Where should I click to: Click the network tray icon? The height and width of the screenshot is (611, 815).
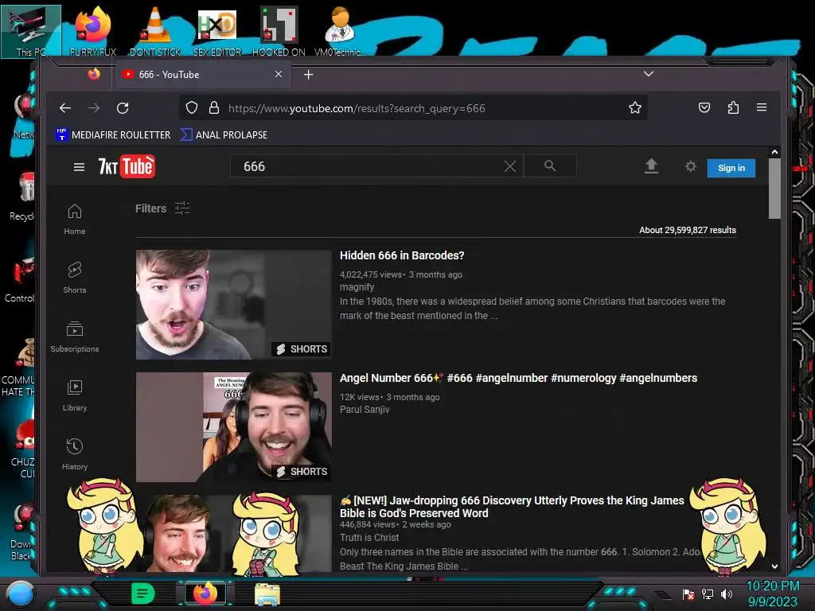click(x=708, y=593)
